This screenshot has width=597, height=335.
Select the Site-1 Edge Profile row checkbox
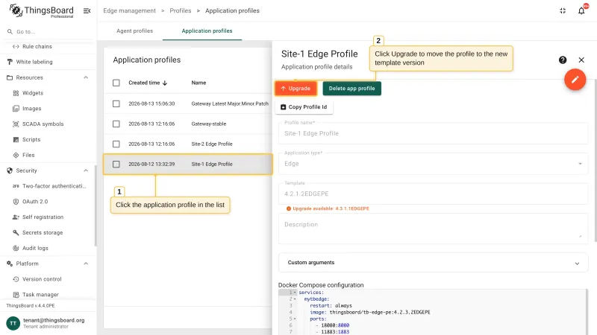click(x=116, y=164)
